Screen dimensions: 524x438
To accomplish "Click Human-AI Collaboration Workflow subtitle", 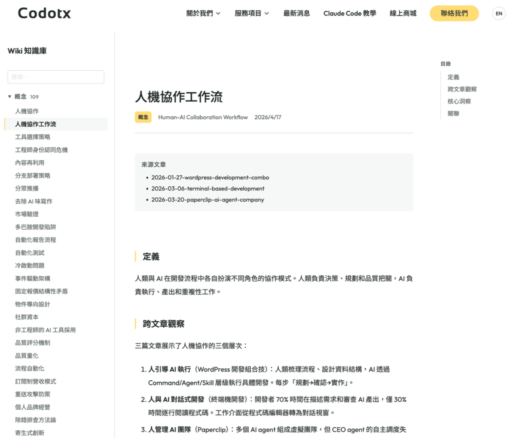I will click(203, 117).
